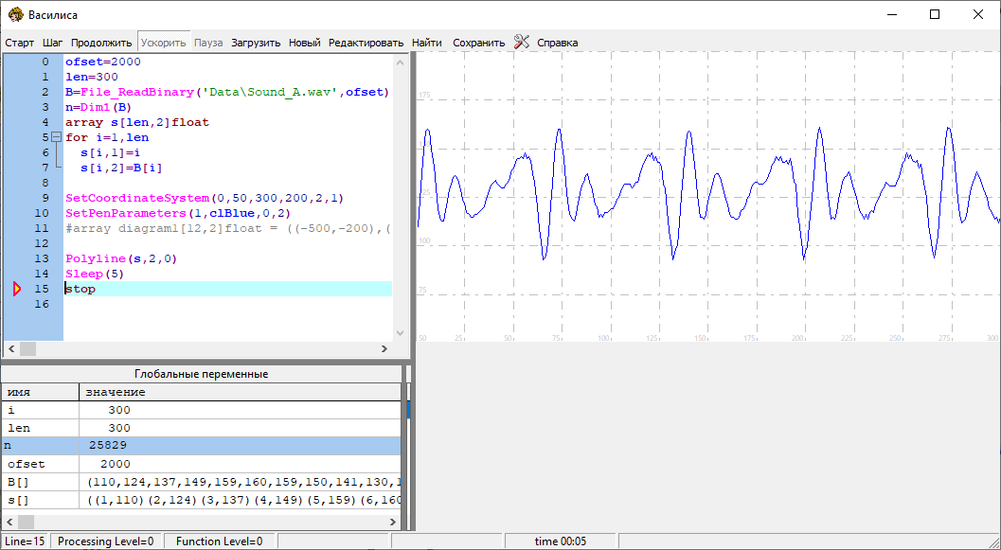Click Сохранить to save the script

point(478,43)
